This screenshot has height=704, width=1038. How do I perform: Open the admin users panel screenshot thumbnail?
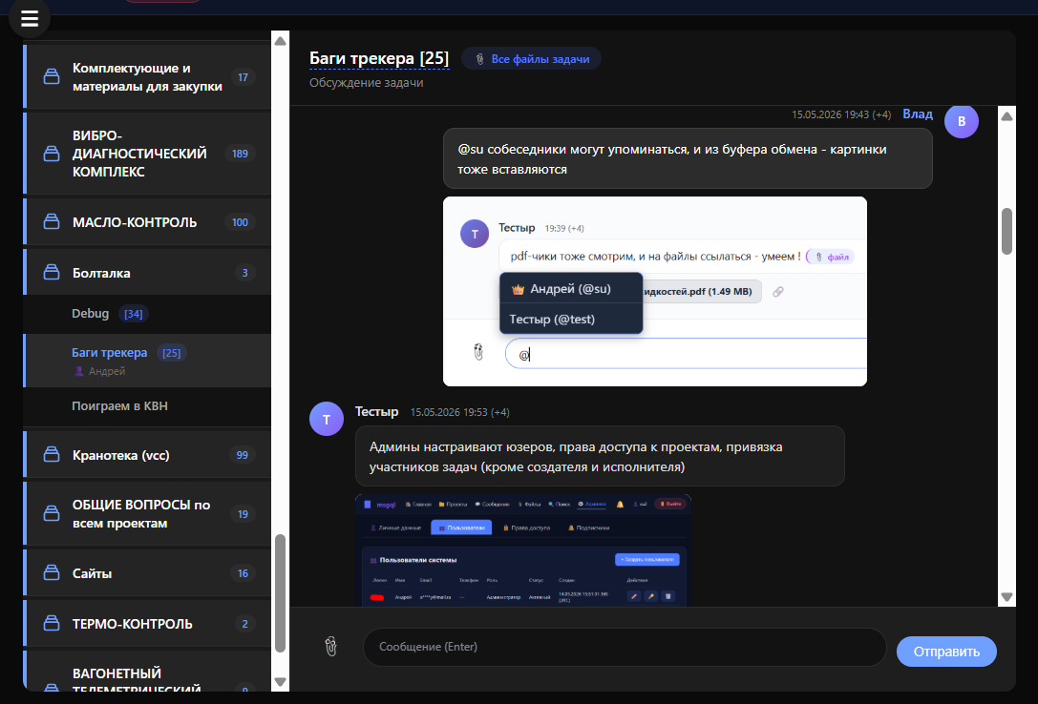tap(523, 550)
